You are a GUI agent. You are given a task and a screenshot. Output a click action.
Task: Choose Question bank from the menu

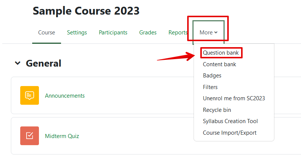tap(221, 53)
